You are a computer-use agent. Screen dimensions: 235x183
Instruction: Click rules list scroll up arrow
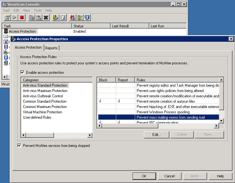coord(221,80)
